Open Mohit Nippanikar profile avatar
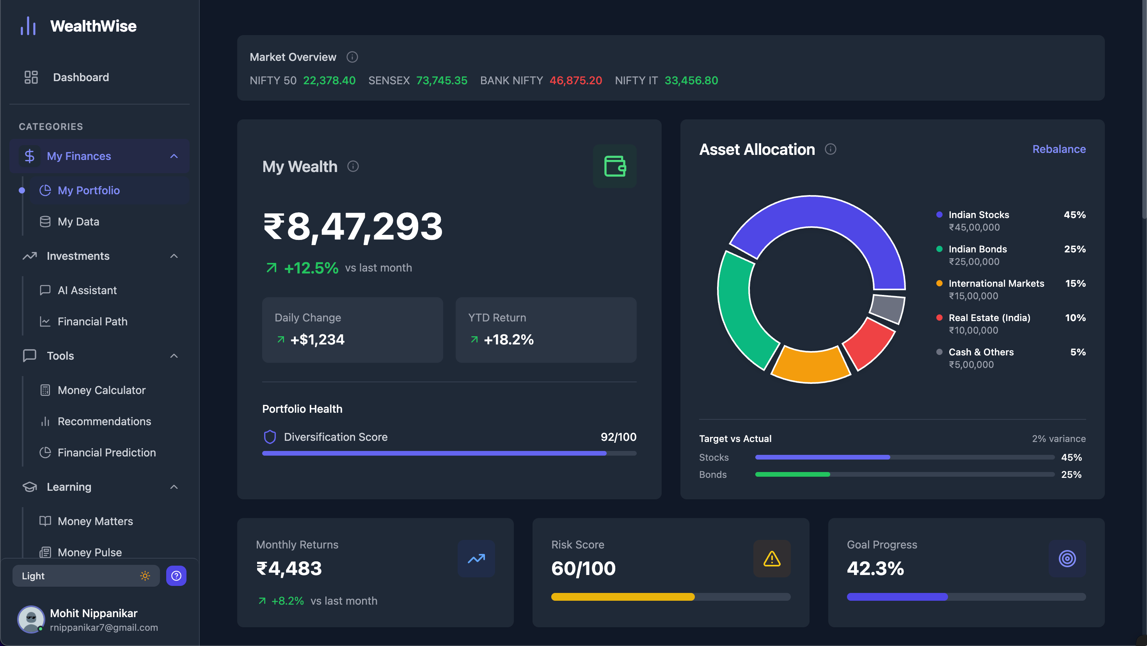 (x=31, y=619)
